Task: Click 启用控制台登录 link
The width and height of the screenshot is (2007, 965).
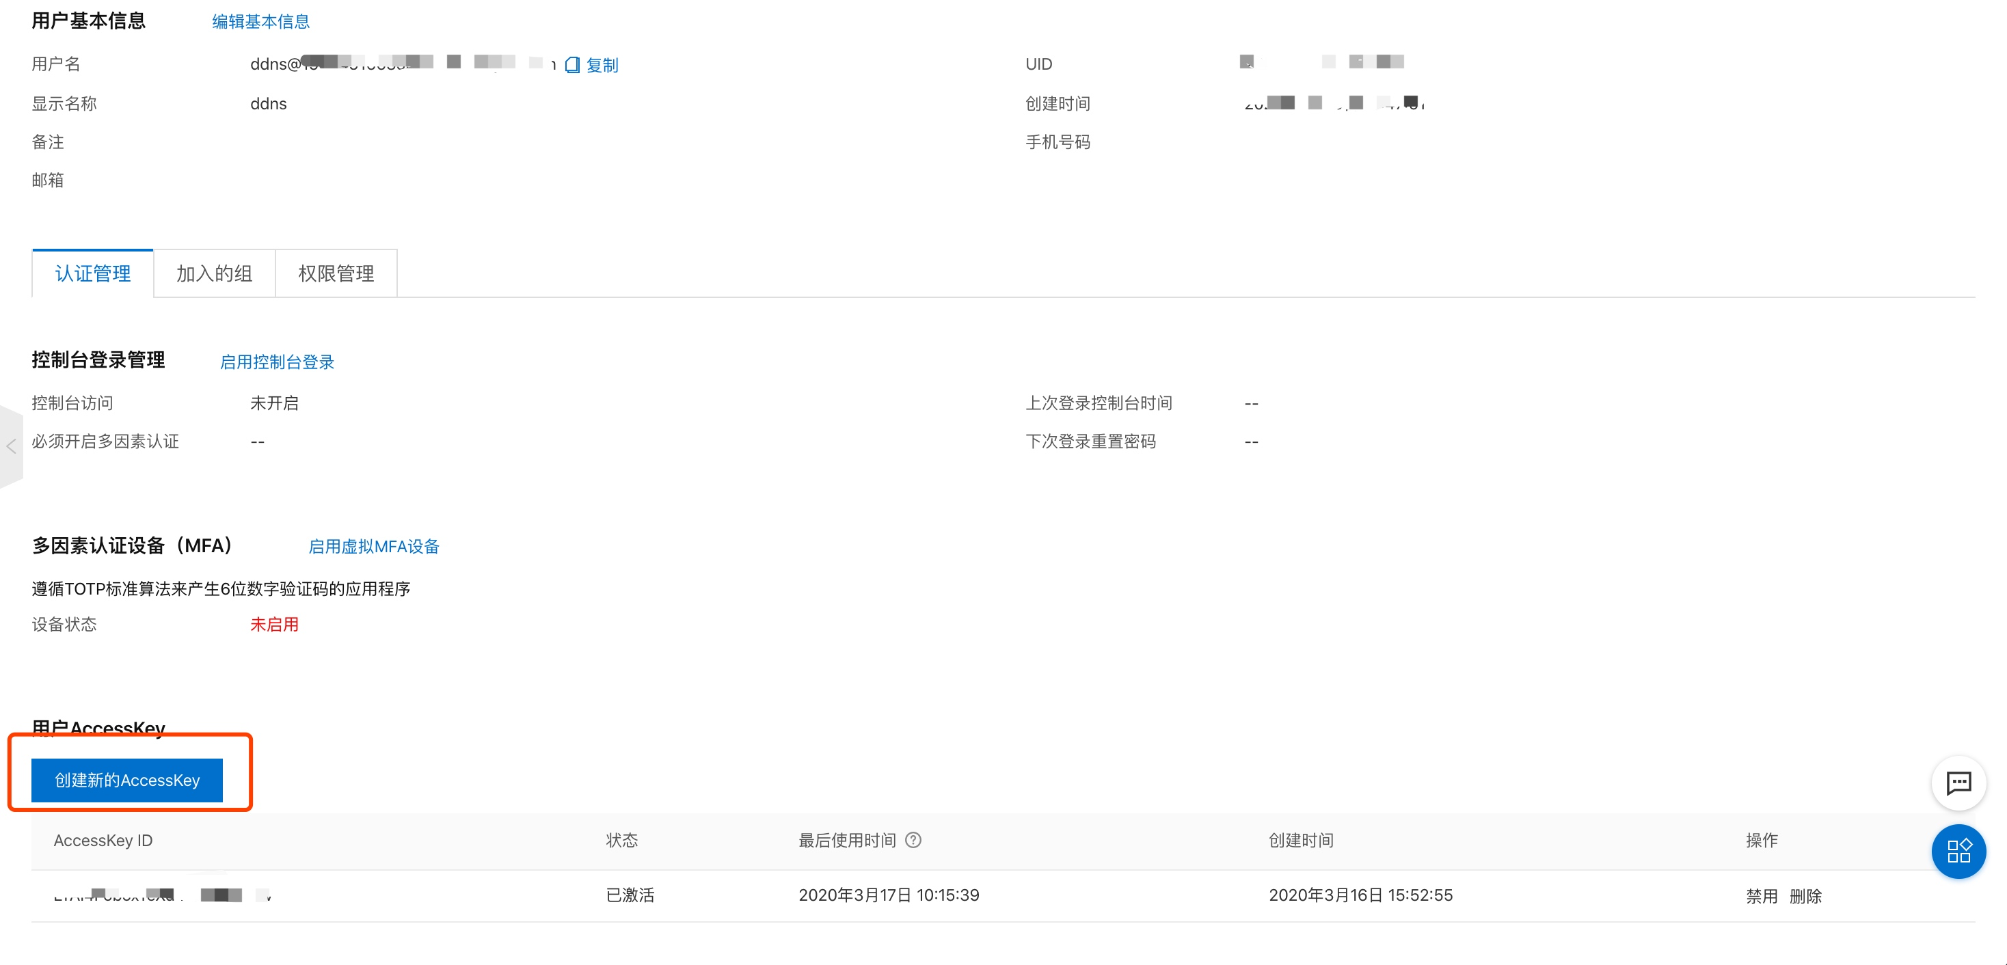Action: (277, 362)
